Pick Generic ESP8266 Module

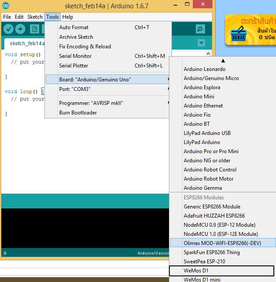click(x=223, y=206)
